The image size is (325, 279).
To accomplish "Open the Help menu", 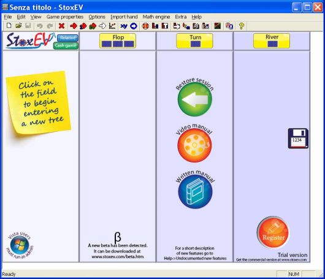I will pyautogui.click(x=196, y=17).
